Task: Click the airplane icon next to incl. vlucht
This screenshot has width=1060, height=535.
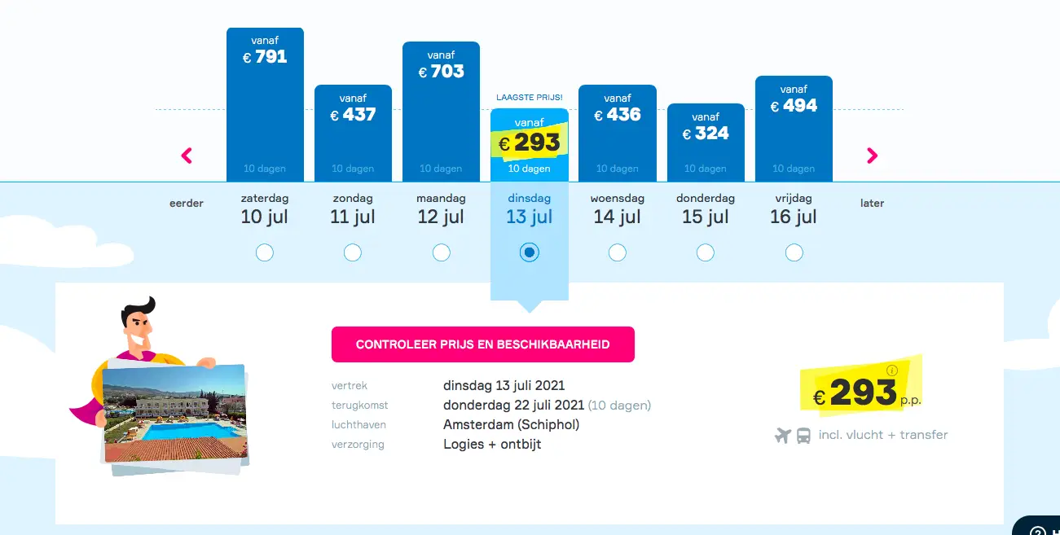Action: coord(783,436)
